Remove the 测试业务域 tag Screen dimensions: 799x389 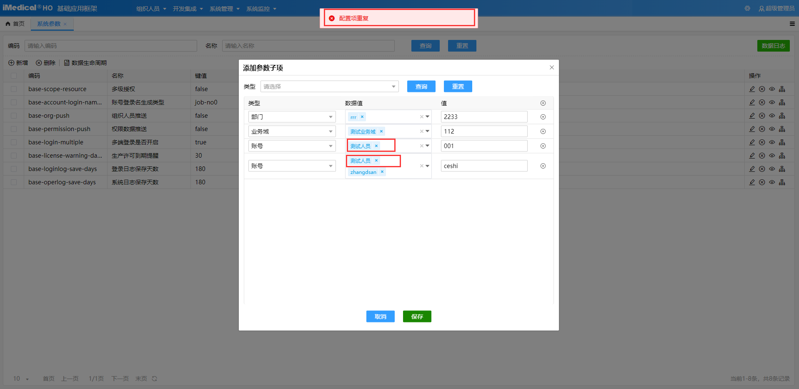[x=381, y=131]
